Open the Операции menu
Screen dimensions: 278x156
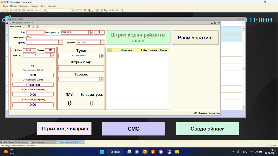[24, 6]
